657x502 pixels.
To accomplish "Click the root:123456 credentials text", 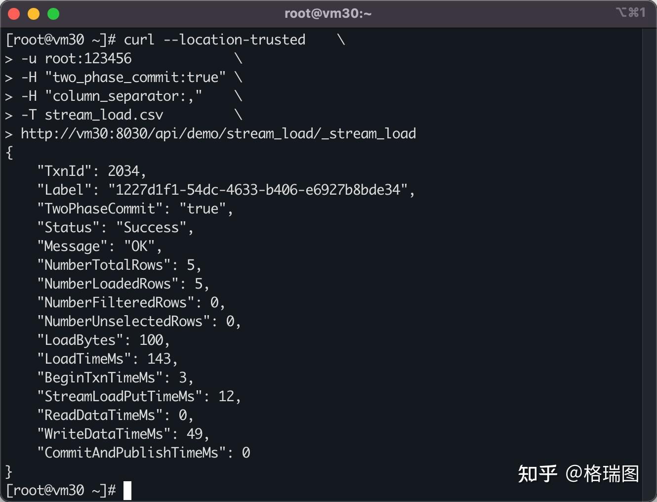I will 88,58.
